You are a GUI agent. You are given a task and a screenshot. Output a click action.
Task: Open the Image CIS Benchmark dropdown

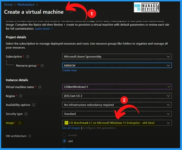117,123
